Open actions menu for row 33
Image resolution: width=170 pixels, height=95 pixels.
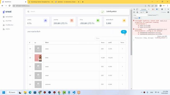[122, 49]
